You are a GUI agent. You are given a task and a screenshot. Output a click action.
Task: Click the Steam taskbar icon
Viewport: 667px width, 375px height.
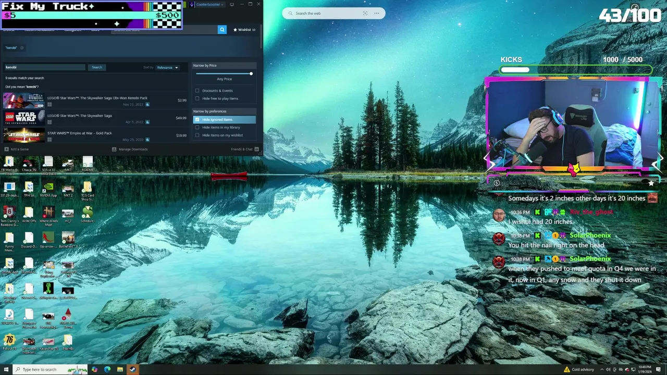132,369
